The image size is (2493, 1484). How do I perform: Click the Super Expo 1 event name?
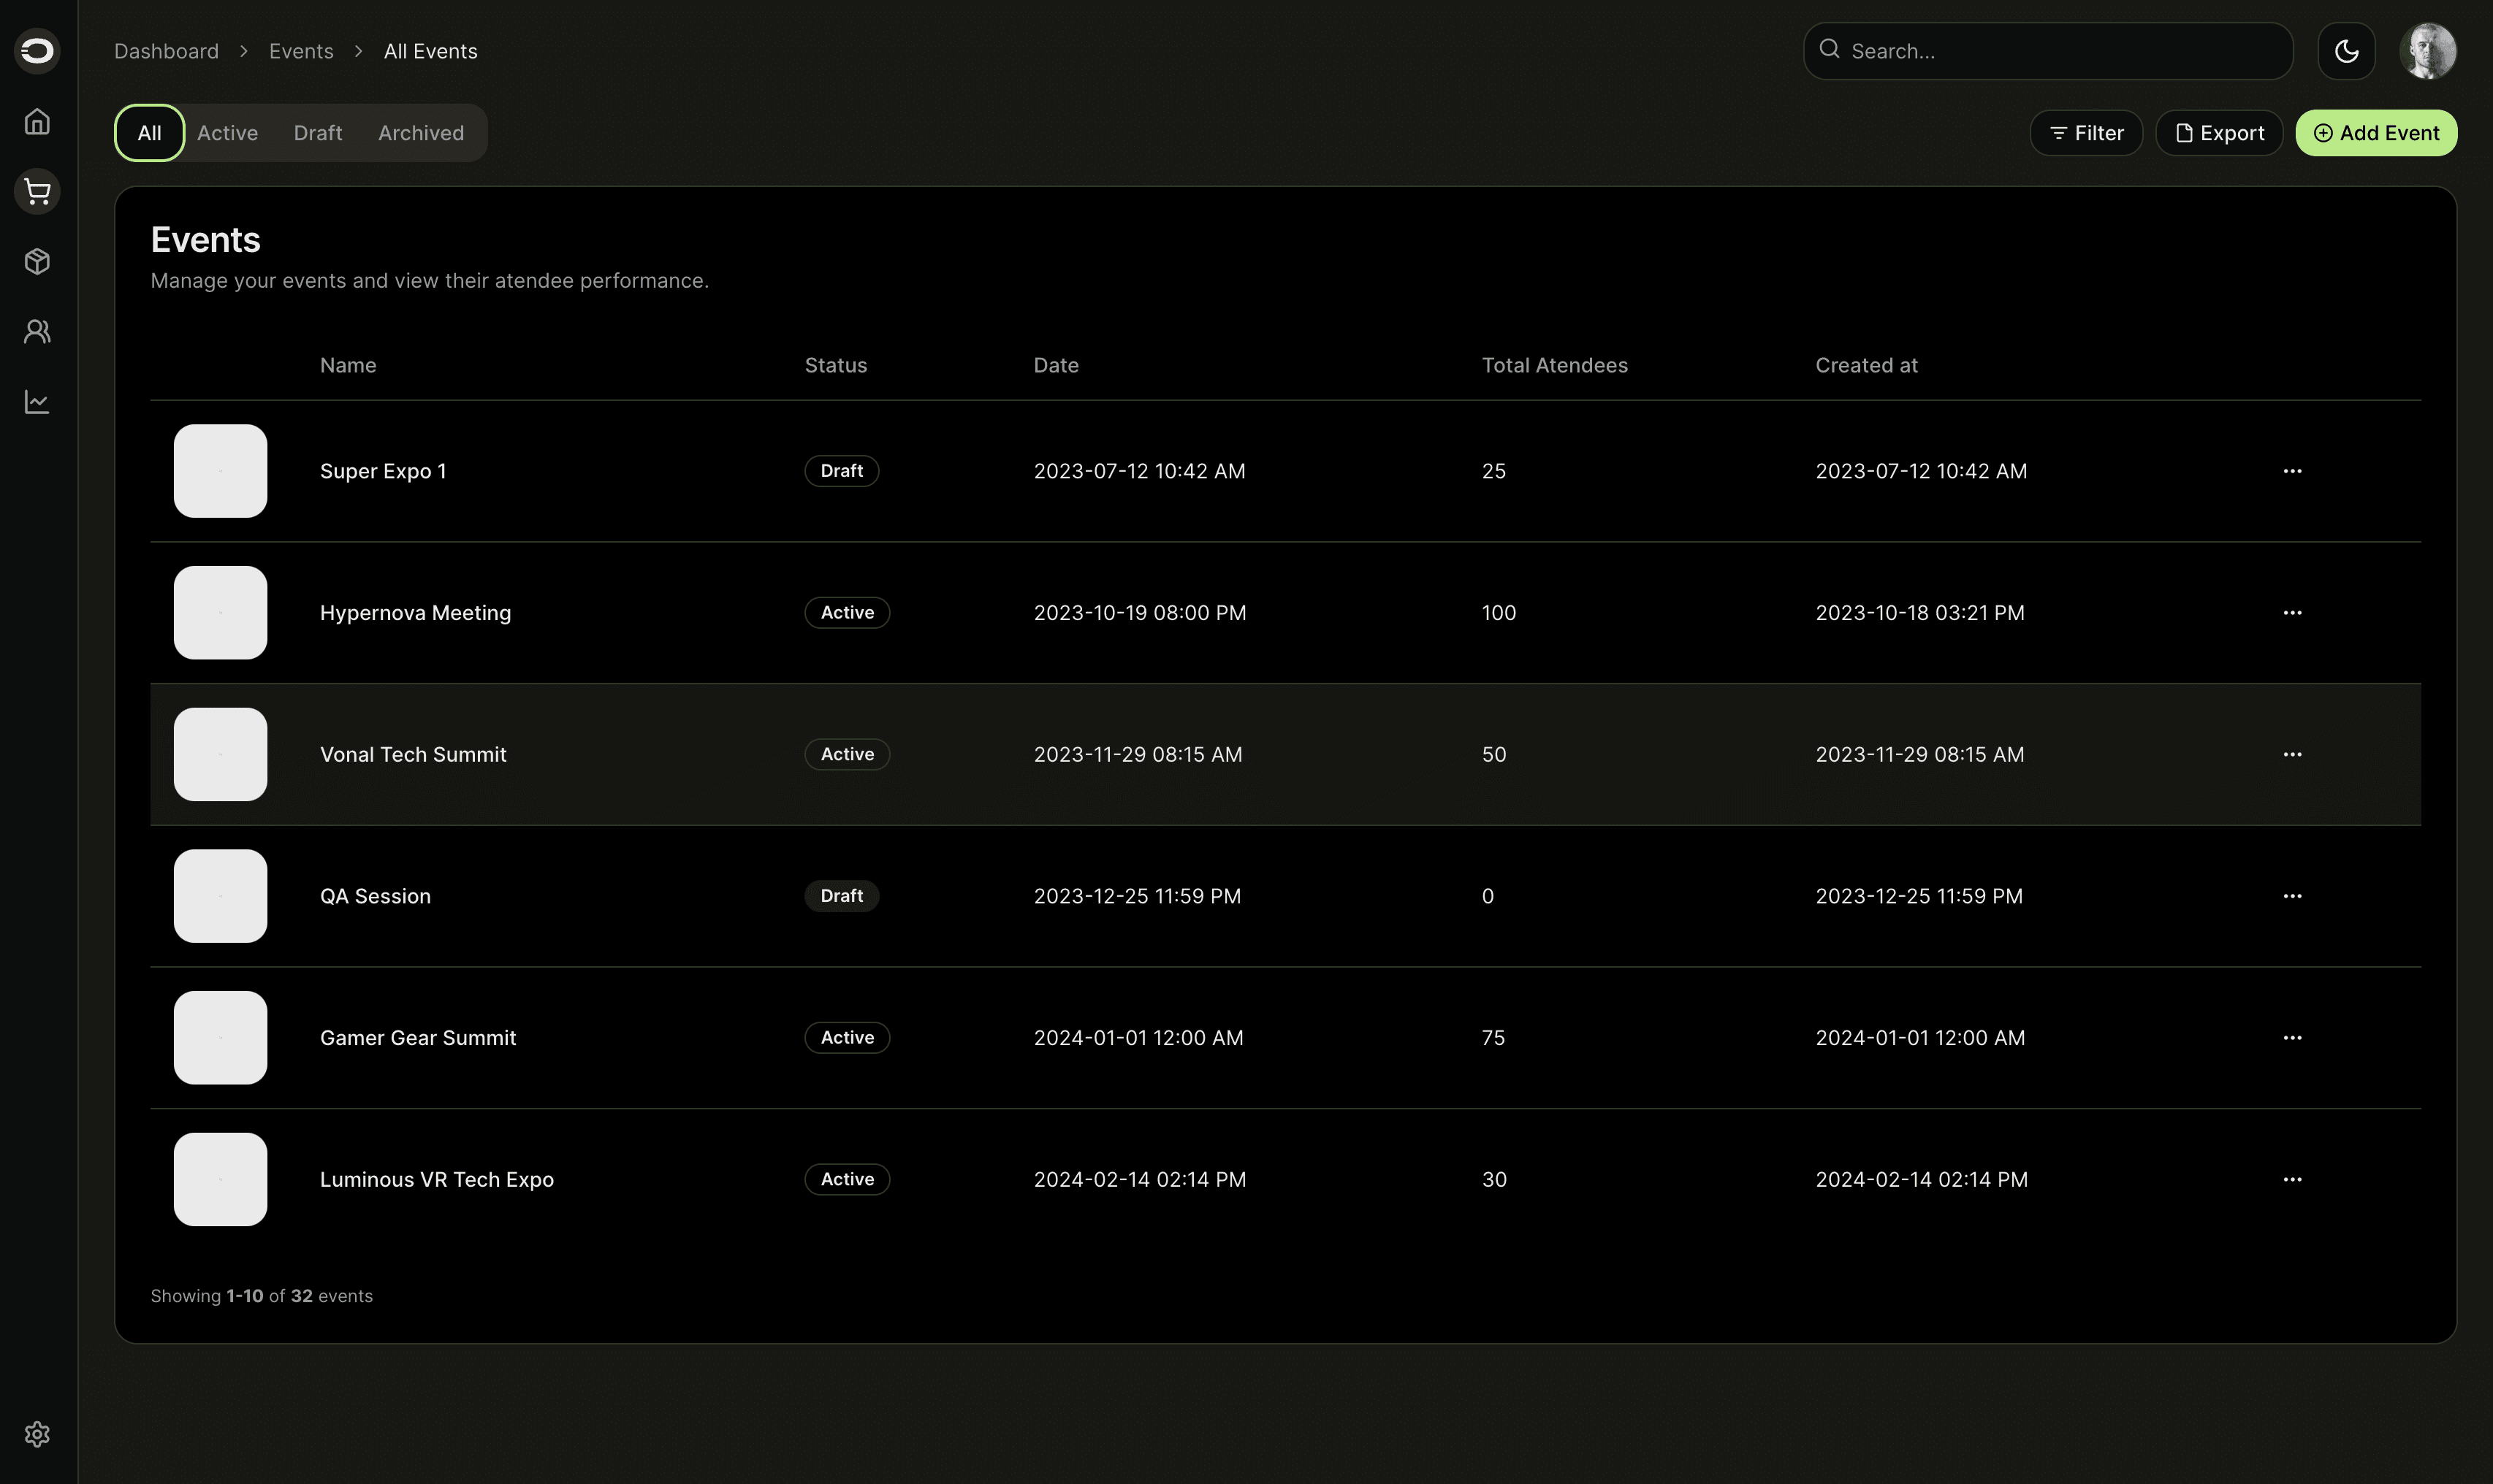point(383,471)
